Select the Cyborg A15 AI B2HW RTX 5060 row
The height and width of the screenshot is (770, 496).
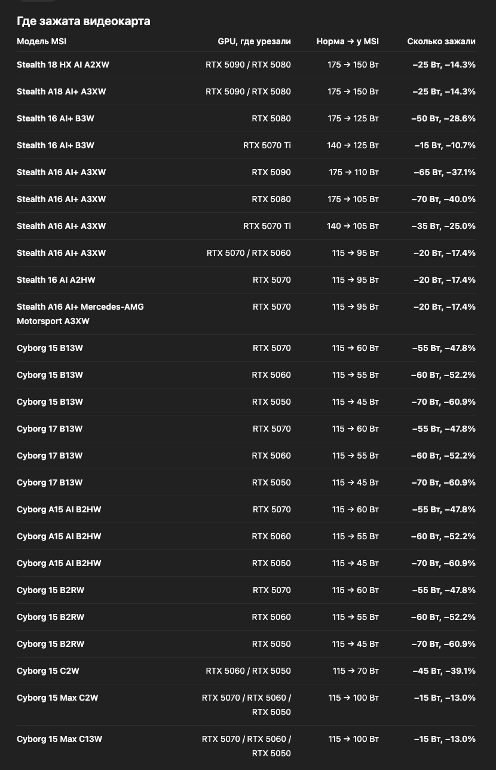click(x=246, y=536)
